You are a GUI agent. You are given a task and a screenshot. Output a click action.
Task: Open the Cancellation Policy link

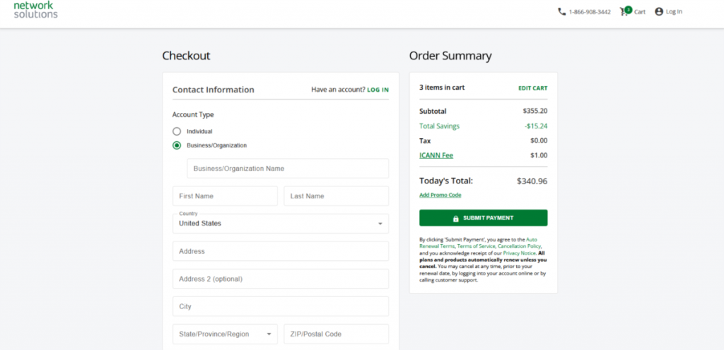click(x=519, y=246)
